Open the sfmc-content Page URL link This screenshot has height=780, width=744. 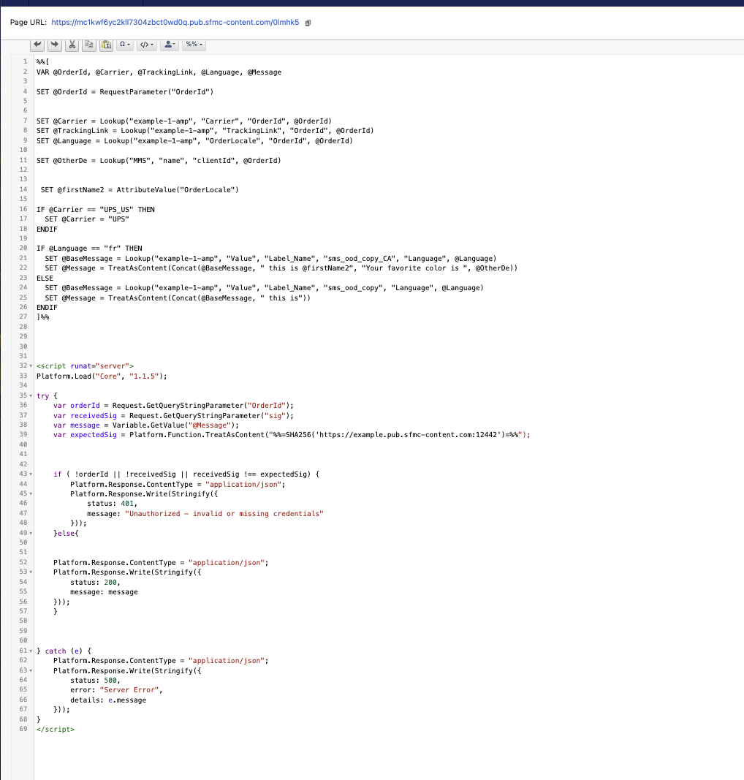tap(175, 23)
